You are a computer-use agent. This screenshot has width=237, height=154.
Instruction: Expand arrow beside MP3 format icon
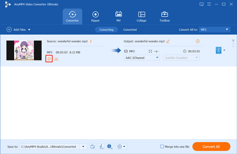coord(224,50)
